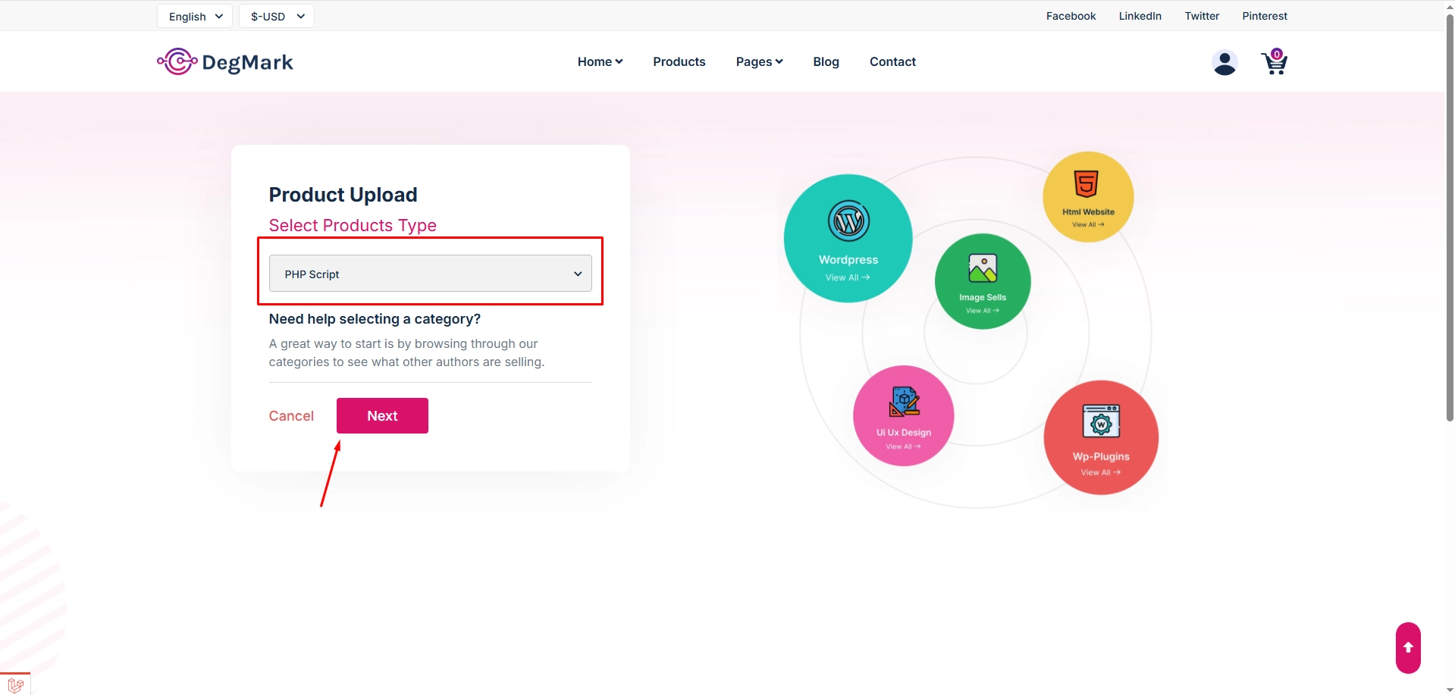Open the Facebook link

[x=1071, y=16]
